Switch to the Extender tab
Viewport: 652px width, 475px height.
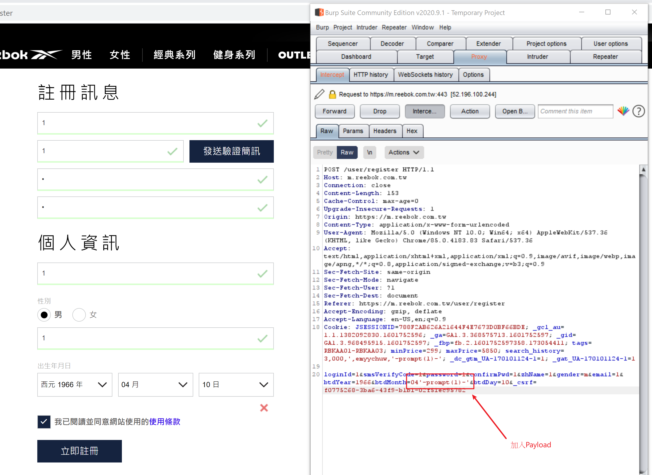[x=488, y=44]
